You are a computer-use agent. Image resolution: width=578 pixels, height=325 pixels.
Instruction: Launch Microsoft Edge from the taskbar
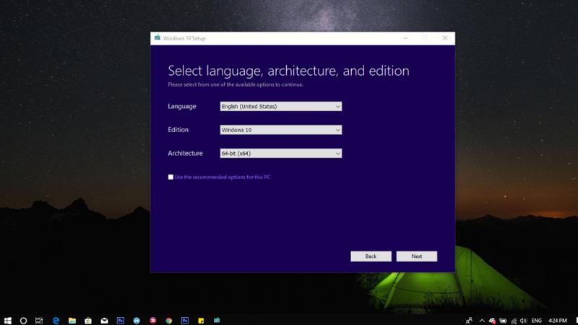[x=56, y=319]
